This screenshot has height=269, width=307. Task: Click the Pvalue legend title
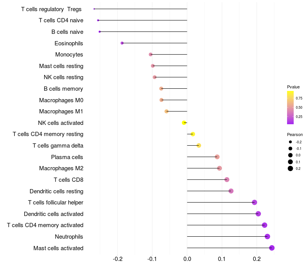coord(293,87)
